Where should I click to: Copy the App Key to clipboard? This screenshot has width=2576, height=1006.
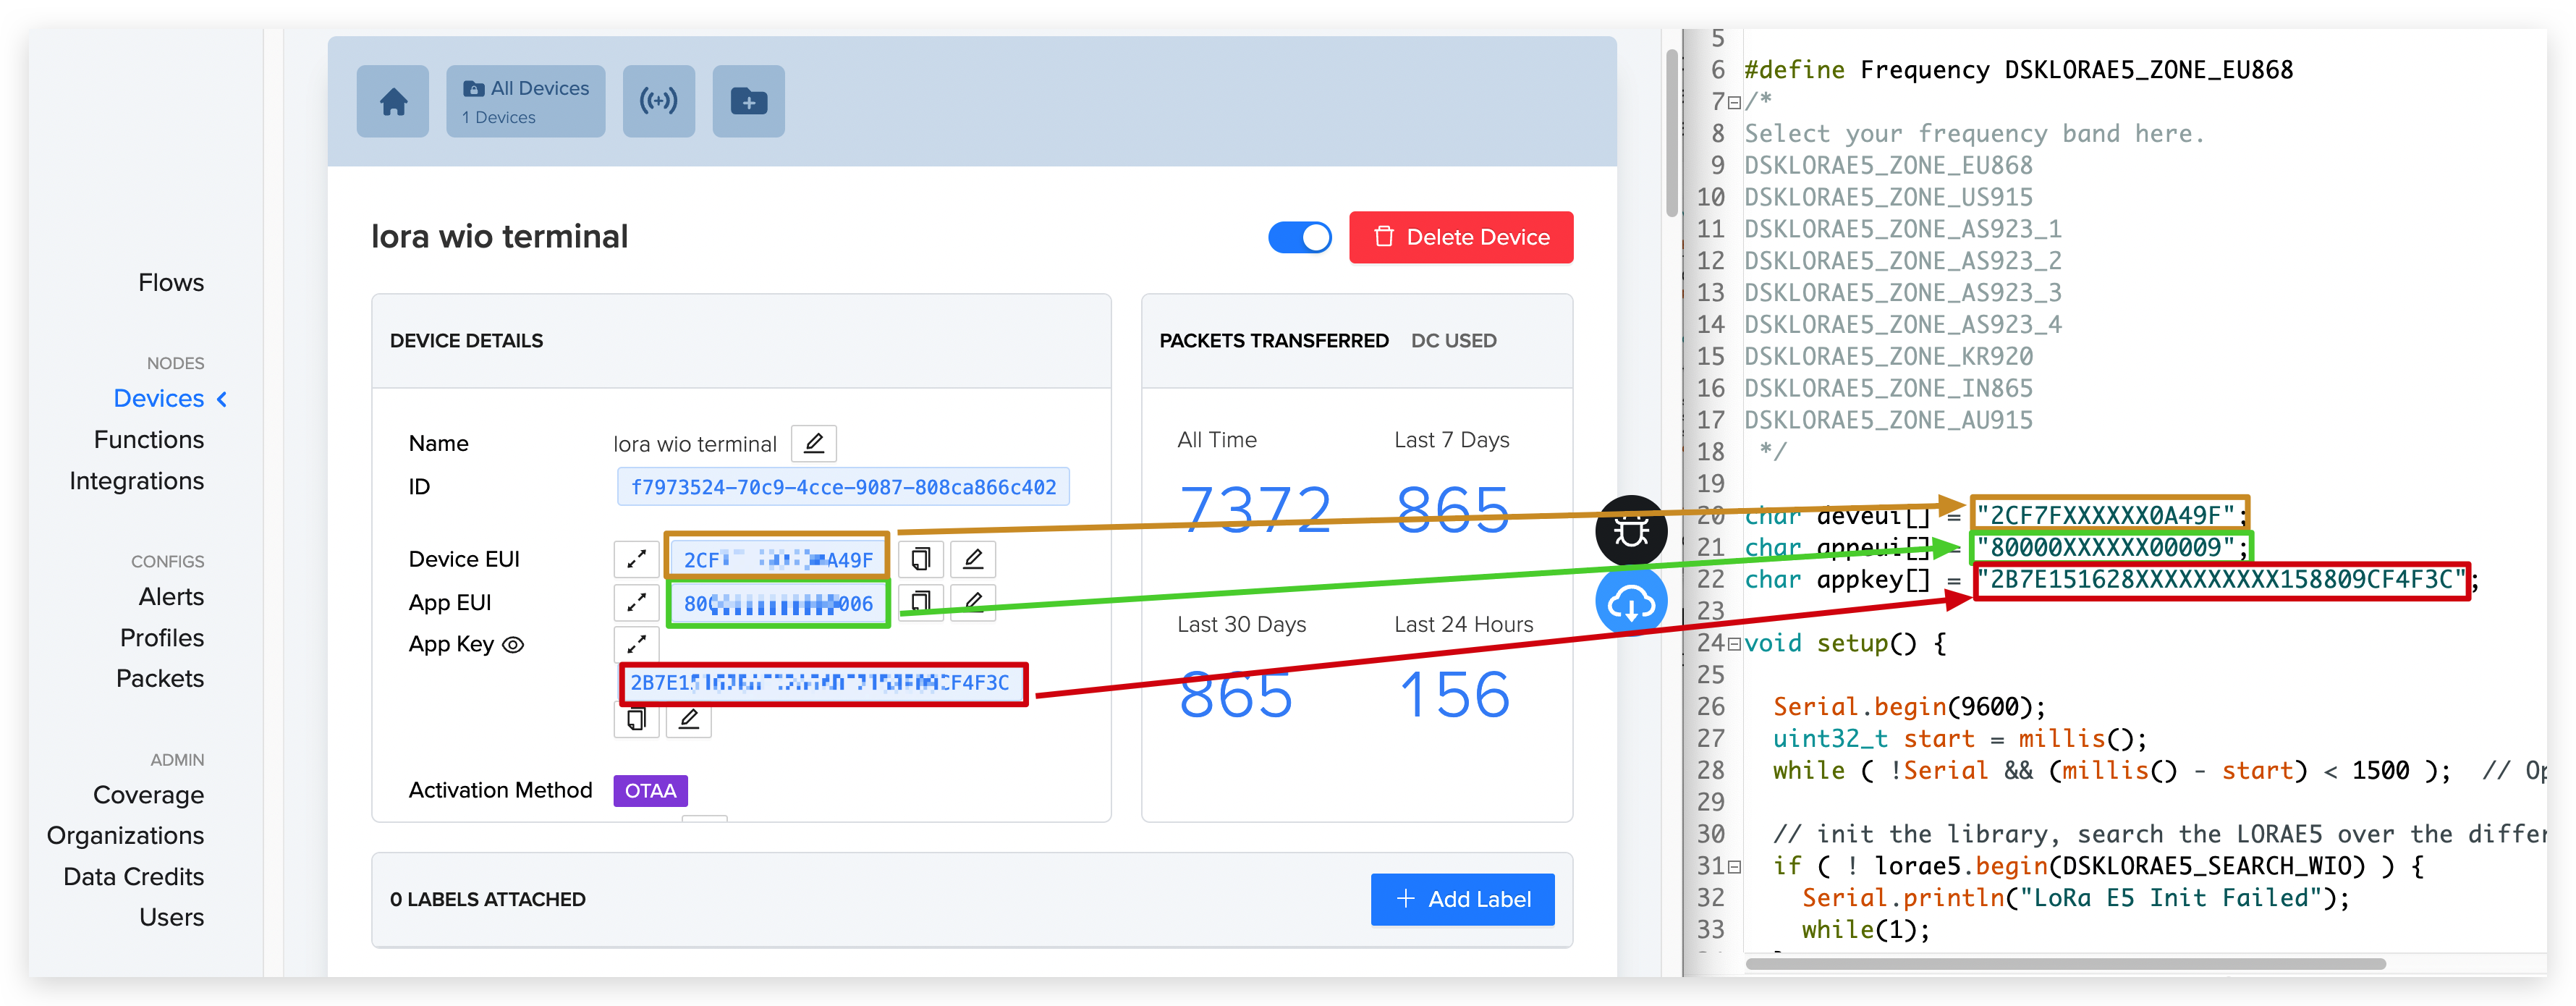636,720
